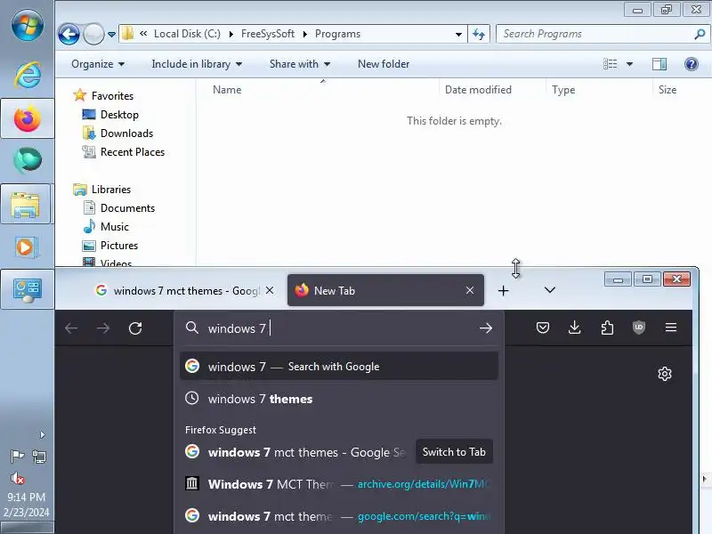
Task: Sort by the Name column
Action: [227, 90]
